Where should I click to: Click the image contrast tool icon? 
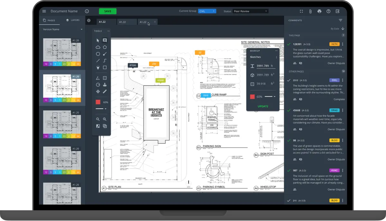[x=98, y=126]
